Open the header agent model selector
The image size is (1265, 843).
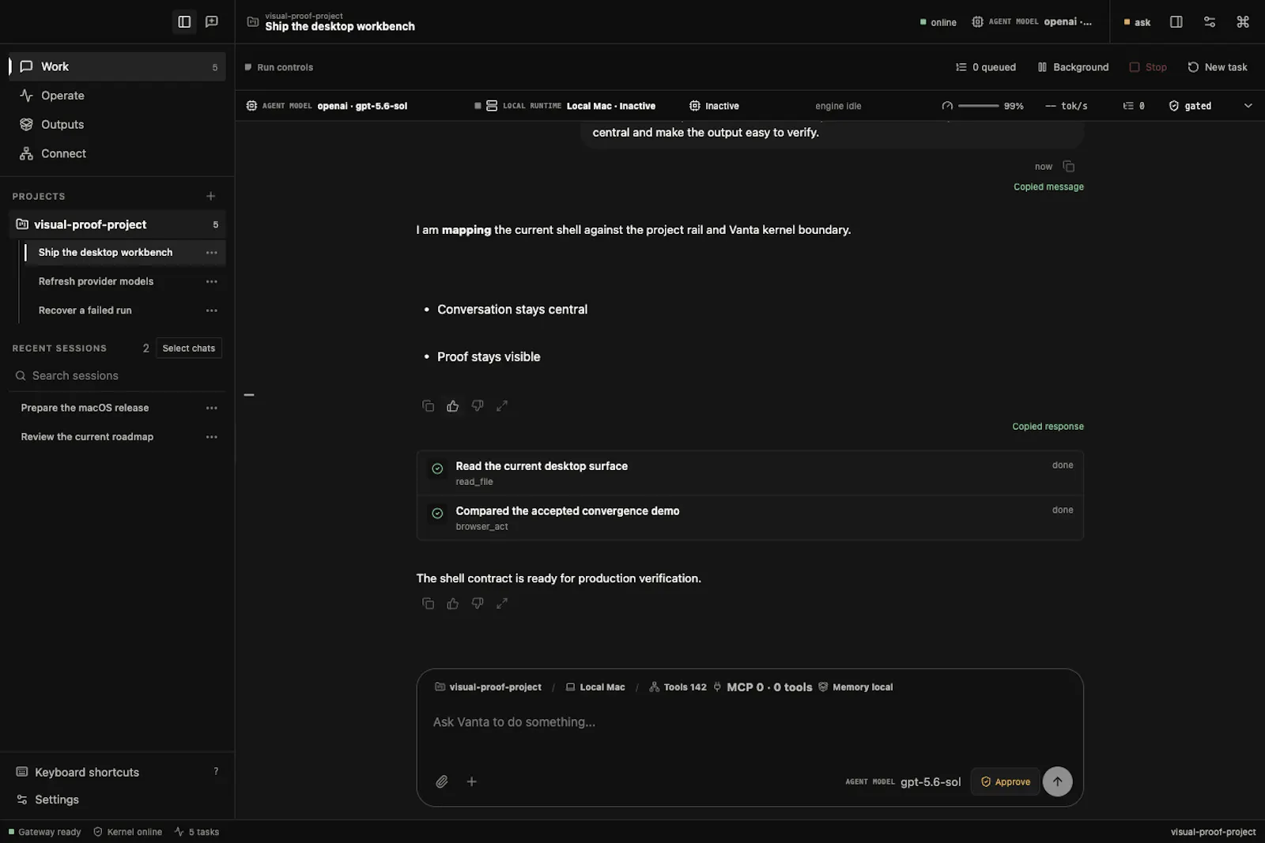point(1032,22)
